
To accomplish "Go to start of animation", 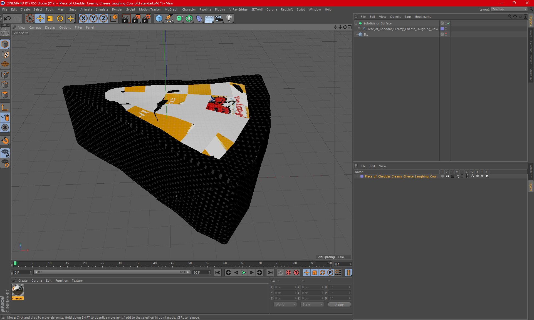I will pyautogui.click(x=218, y=272).
